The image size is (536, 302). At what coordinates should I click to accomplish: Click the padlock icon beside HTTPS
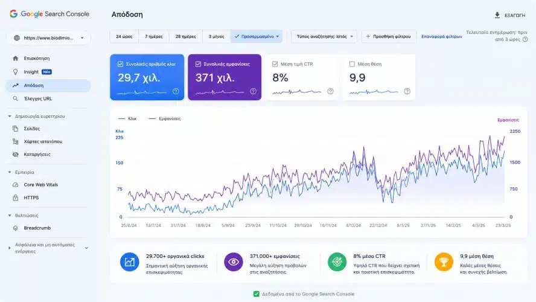(x=15, y=198)
